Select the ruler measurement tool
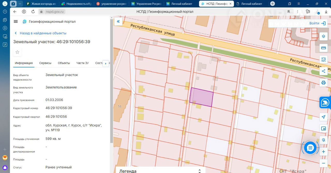The height and width of the screenshot is (173, 331). click(x=323, y=48)
